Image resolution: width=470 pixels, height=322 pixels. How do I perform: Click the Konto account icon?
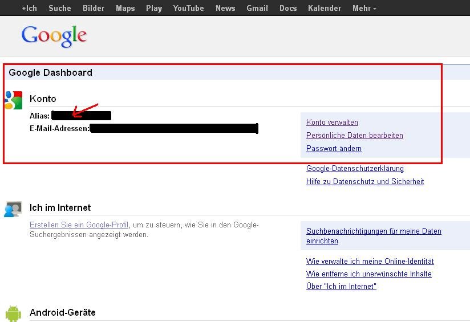(x=14, y=100)
